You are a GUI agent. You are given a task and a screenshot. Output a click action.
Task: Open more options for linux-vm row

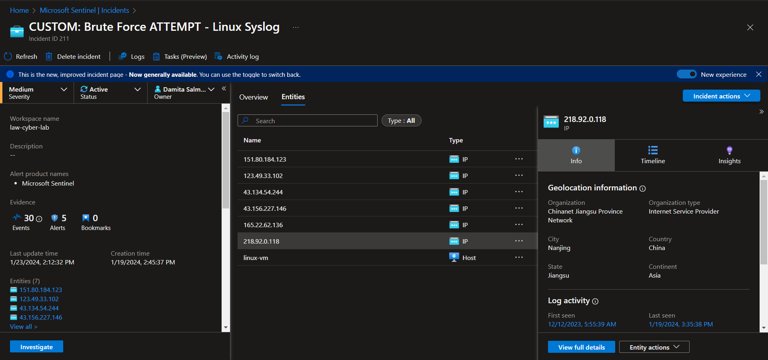tap(519, 257)
